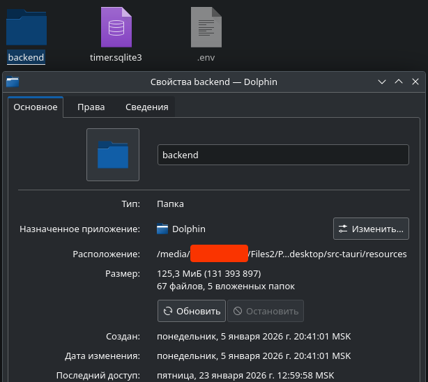This screenshot has height=382, width=428.
Task: Click the timer.sqlite3 filename label
Action: [116, 57]
